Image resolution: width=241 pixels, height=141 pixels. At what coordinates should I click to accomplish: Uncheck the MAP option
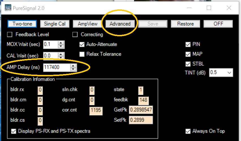(188, 54)
